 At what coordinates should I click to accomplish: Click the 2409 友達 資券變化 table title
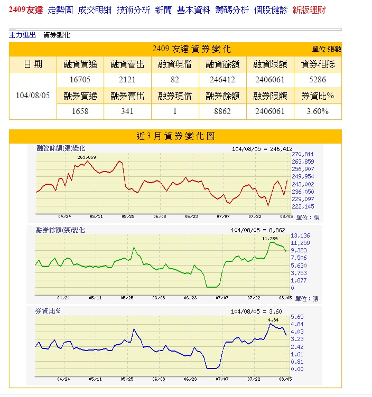point(192,49)
